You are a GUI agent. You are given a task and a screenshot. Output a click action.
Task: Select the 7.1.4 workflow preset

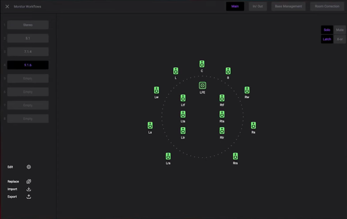click(x=28, y=51)
